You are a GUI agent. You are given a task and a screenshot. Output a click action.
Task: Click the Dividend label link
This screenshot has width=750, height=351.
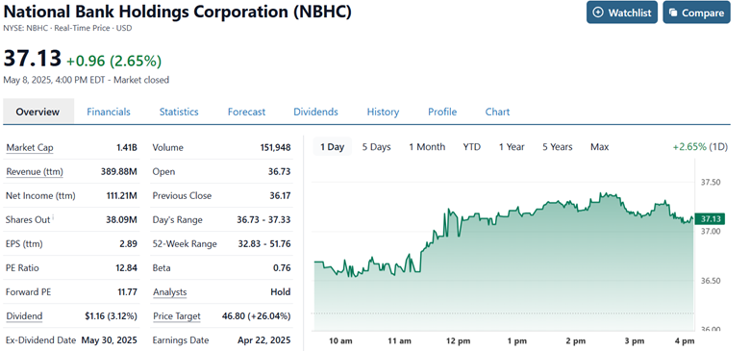[x=24, y=316]
